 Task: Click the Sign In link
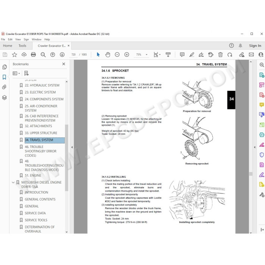pos(255,46)
